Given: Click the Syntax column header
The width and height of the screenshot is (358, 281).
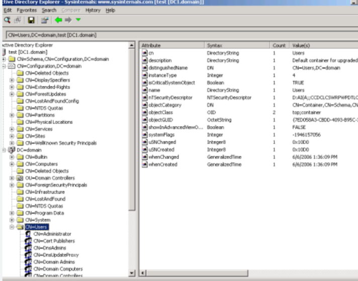Looking at the screenshot, I should (x=236, y=45).
